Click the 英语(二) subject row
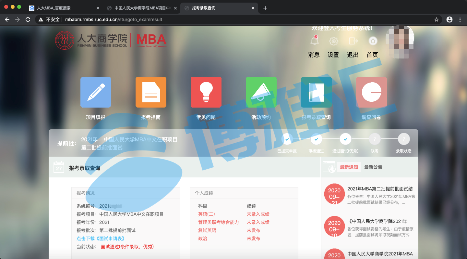Screen dimensions: 467x259 [206, 214]
